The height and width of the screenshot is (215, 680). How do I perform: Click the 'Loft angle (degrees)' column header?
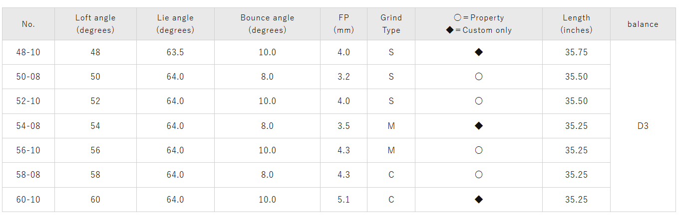pyautogui.click(x=95, y=24)
